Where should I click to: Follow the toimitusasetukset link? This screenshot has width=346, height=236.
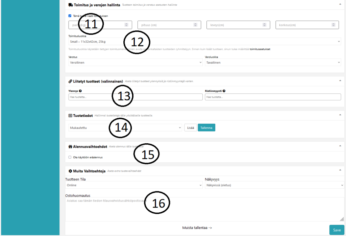coord(260,49)
